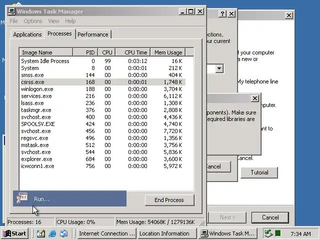The width and height of the screenshot is (320, 240).
Task: Sort by Mem Usage column header
Action: click(x=168, y=52)
